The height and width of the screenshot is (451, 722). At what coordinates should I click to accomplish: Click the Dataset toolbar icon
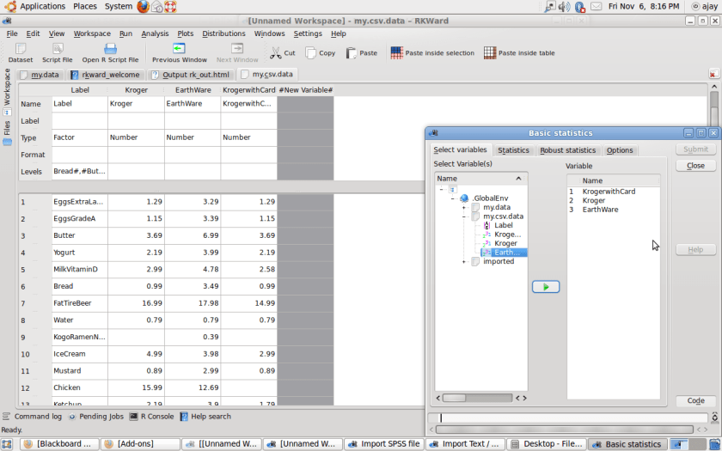pos(21,50)
